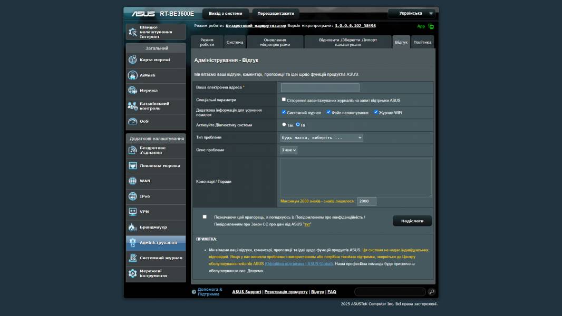Click the Коментарі / Поради text area
This screenshot has width=562, height=316.
(356, 177)
